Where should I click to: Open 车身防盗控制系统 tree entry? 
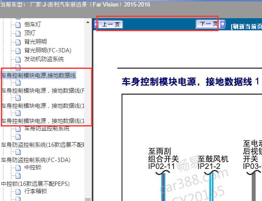(x=47, y=128)
